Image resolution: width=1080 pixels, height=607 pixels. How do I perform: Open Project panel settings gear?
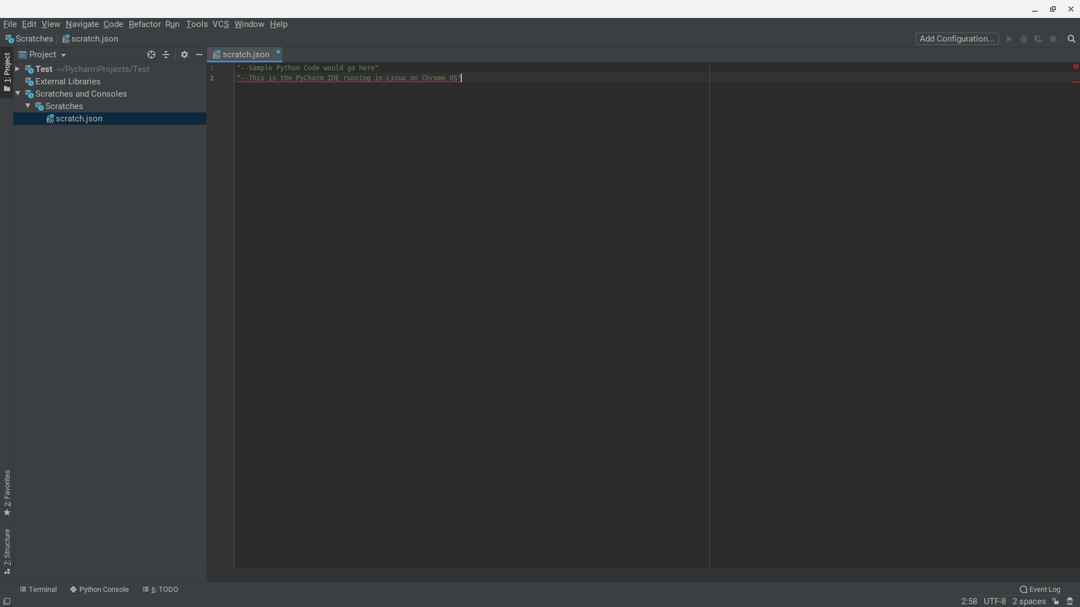click(184, 55)
